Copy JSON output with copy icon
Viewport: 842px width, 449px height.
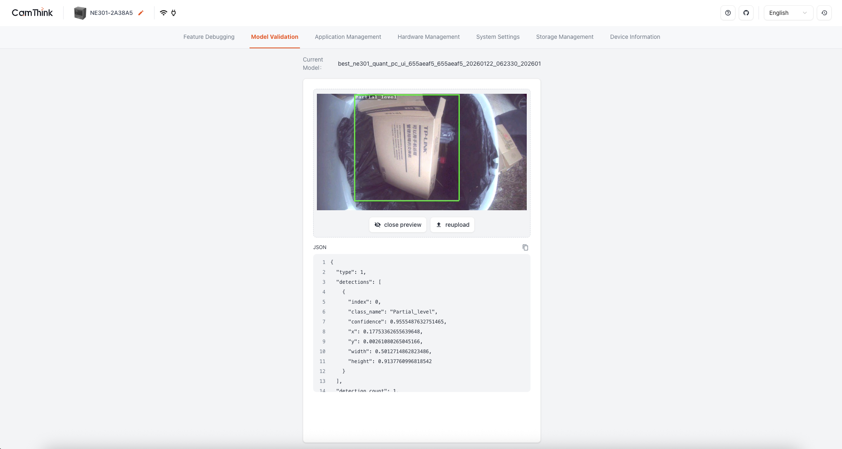click(x=525, y=247)
